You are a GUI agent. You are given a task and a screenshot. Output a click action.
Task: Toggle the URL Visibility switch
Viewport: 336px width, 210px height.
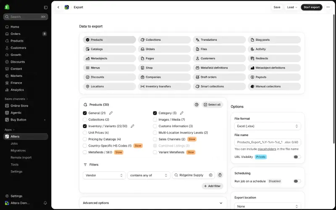(297, 157)
